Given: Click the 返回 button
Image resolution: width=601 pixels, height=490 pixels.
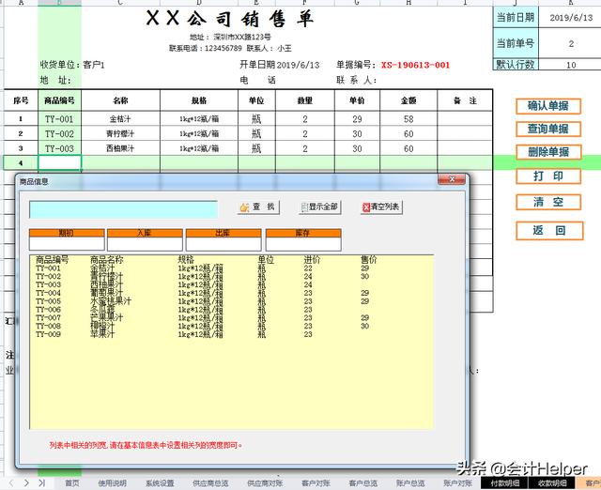Looking at the screenshot, I should [549, 231].
